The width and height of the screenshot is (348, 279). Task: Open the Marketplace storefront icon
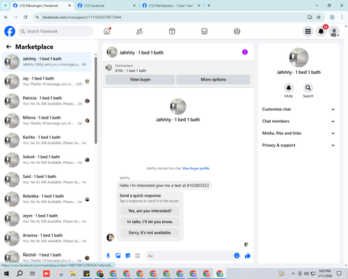(x=205, y=31)
